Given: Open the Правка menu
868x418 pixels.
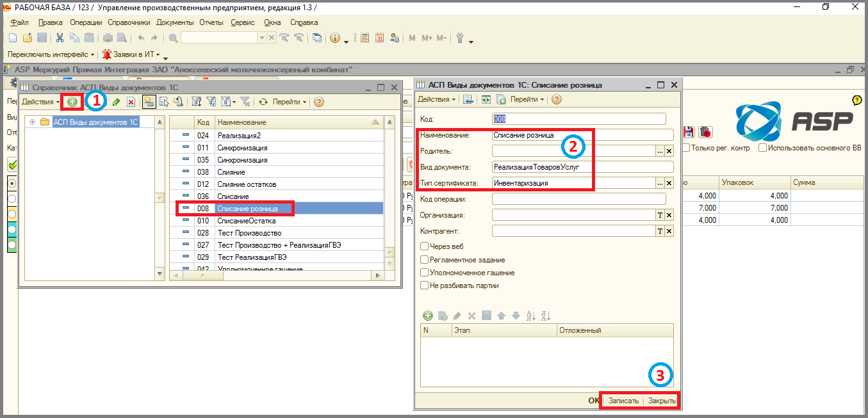Looking at the screenshot, I should [50, 22].
